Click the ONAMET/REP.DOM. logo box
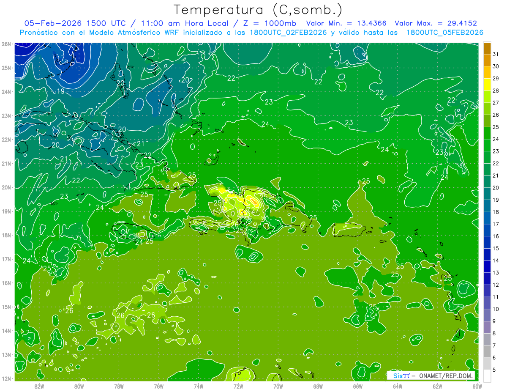Screen dimensions: 507x392 [x=431, y=376]
